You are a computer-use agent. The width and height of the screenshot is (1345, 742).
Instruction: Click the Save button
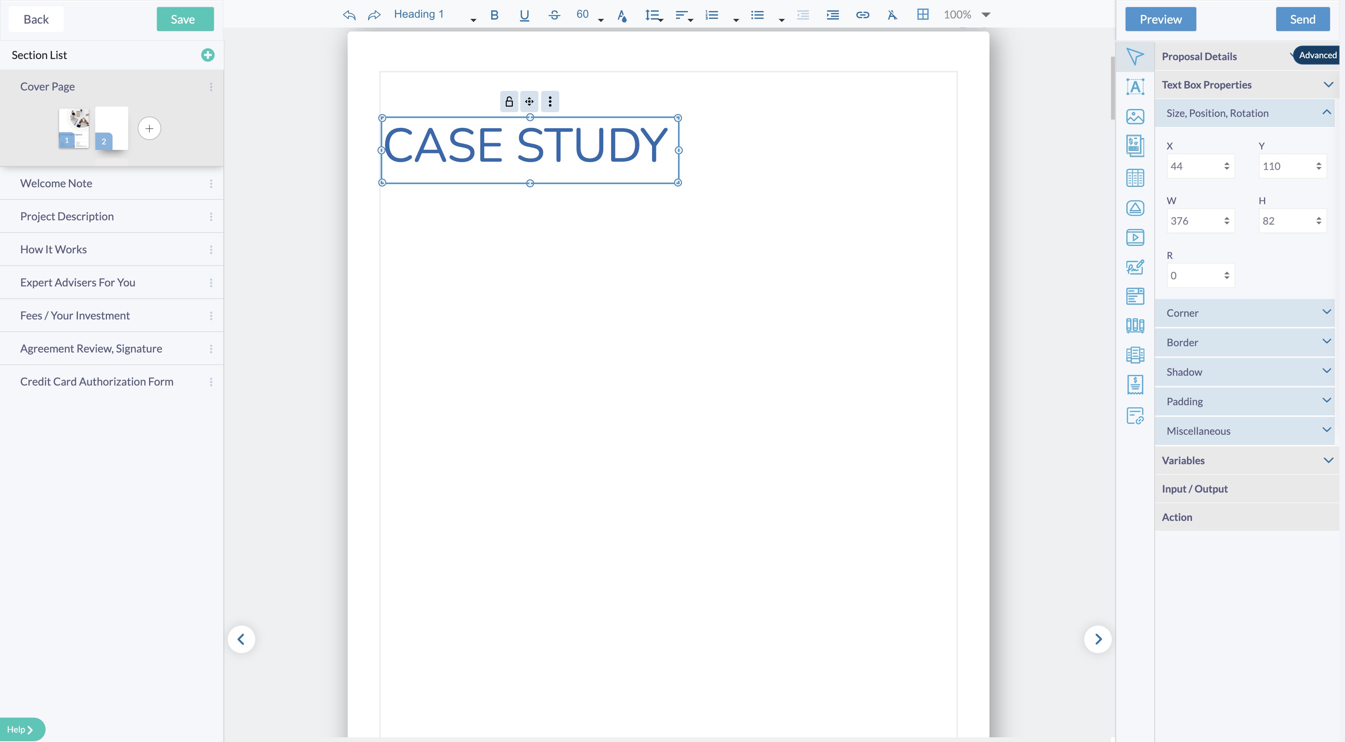pyautogui.click(x=185, y=19)
